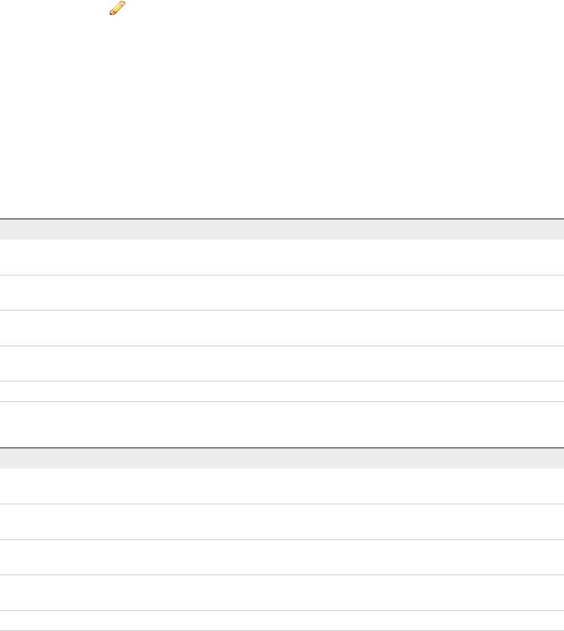Select the first row of the lower table
This screenshot has width=564, height=631.
[x=282, y=486]
